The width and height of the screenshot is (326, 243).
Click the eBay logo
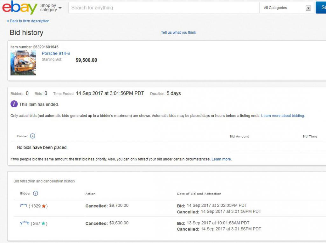[20, 8]
